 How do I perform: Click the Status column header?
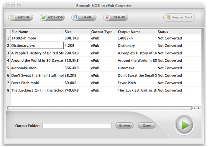click(179, 32)
